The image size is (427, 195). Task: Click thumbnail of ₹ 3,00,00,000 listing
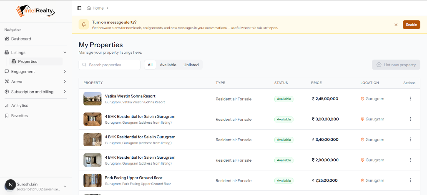coord(93,119)
